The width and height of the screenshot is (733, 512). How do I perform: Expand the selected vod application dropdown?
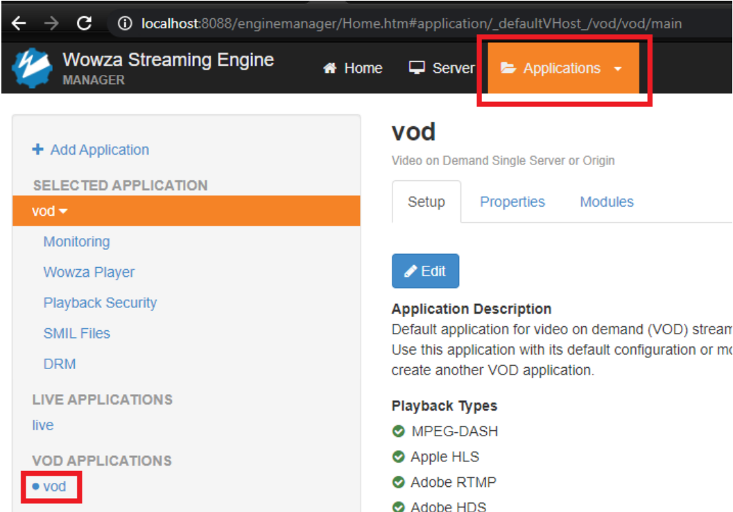pyautogui.click(x=50, y=211)
